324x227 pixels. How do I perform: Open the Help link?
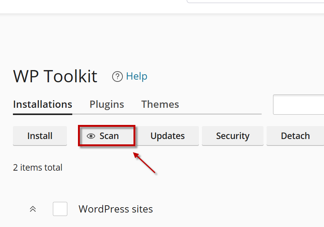137,77
